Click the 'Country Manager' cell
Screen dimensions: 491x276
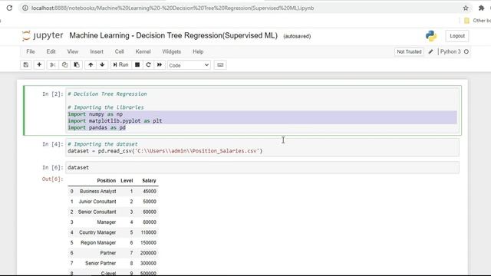[x=97, y=232]
